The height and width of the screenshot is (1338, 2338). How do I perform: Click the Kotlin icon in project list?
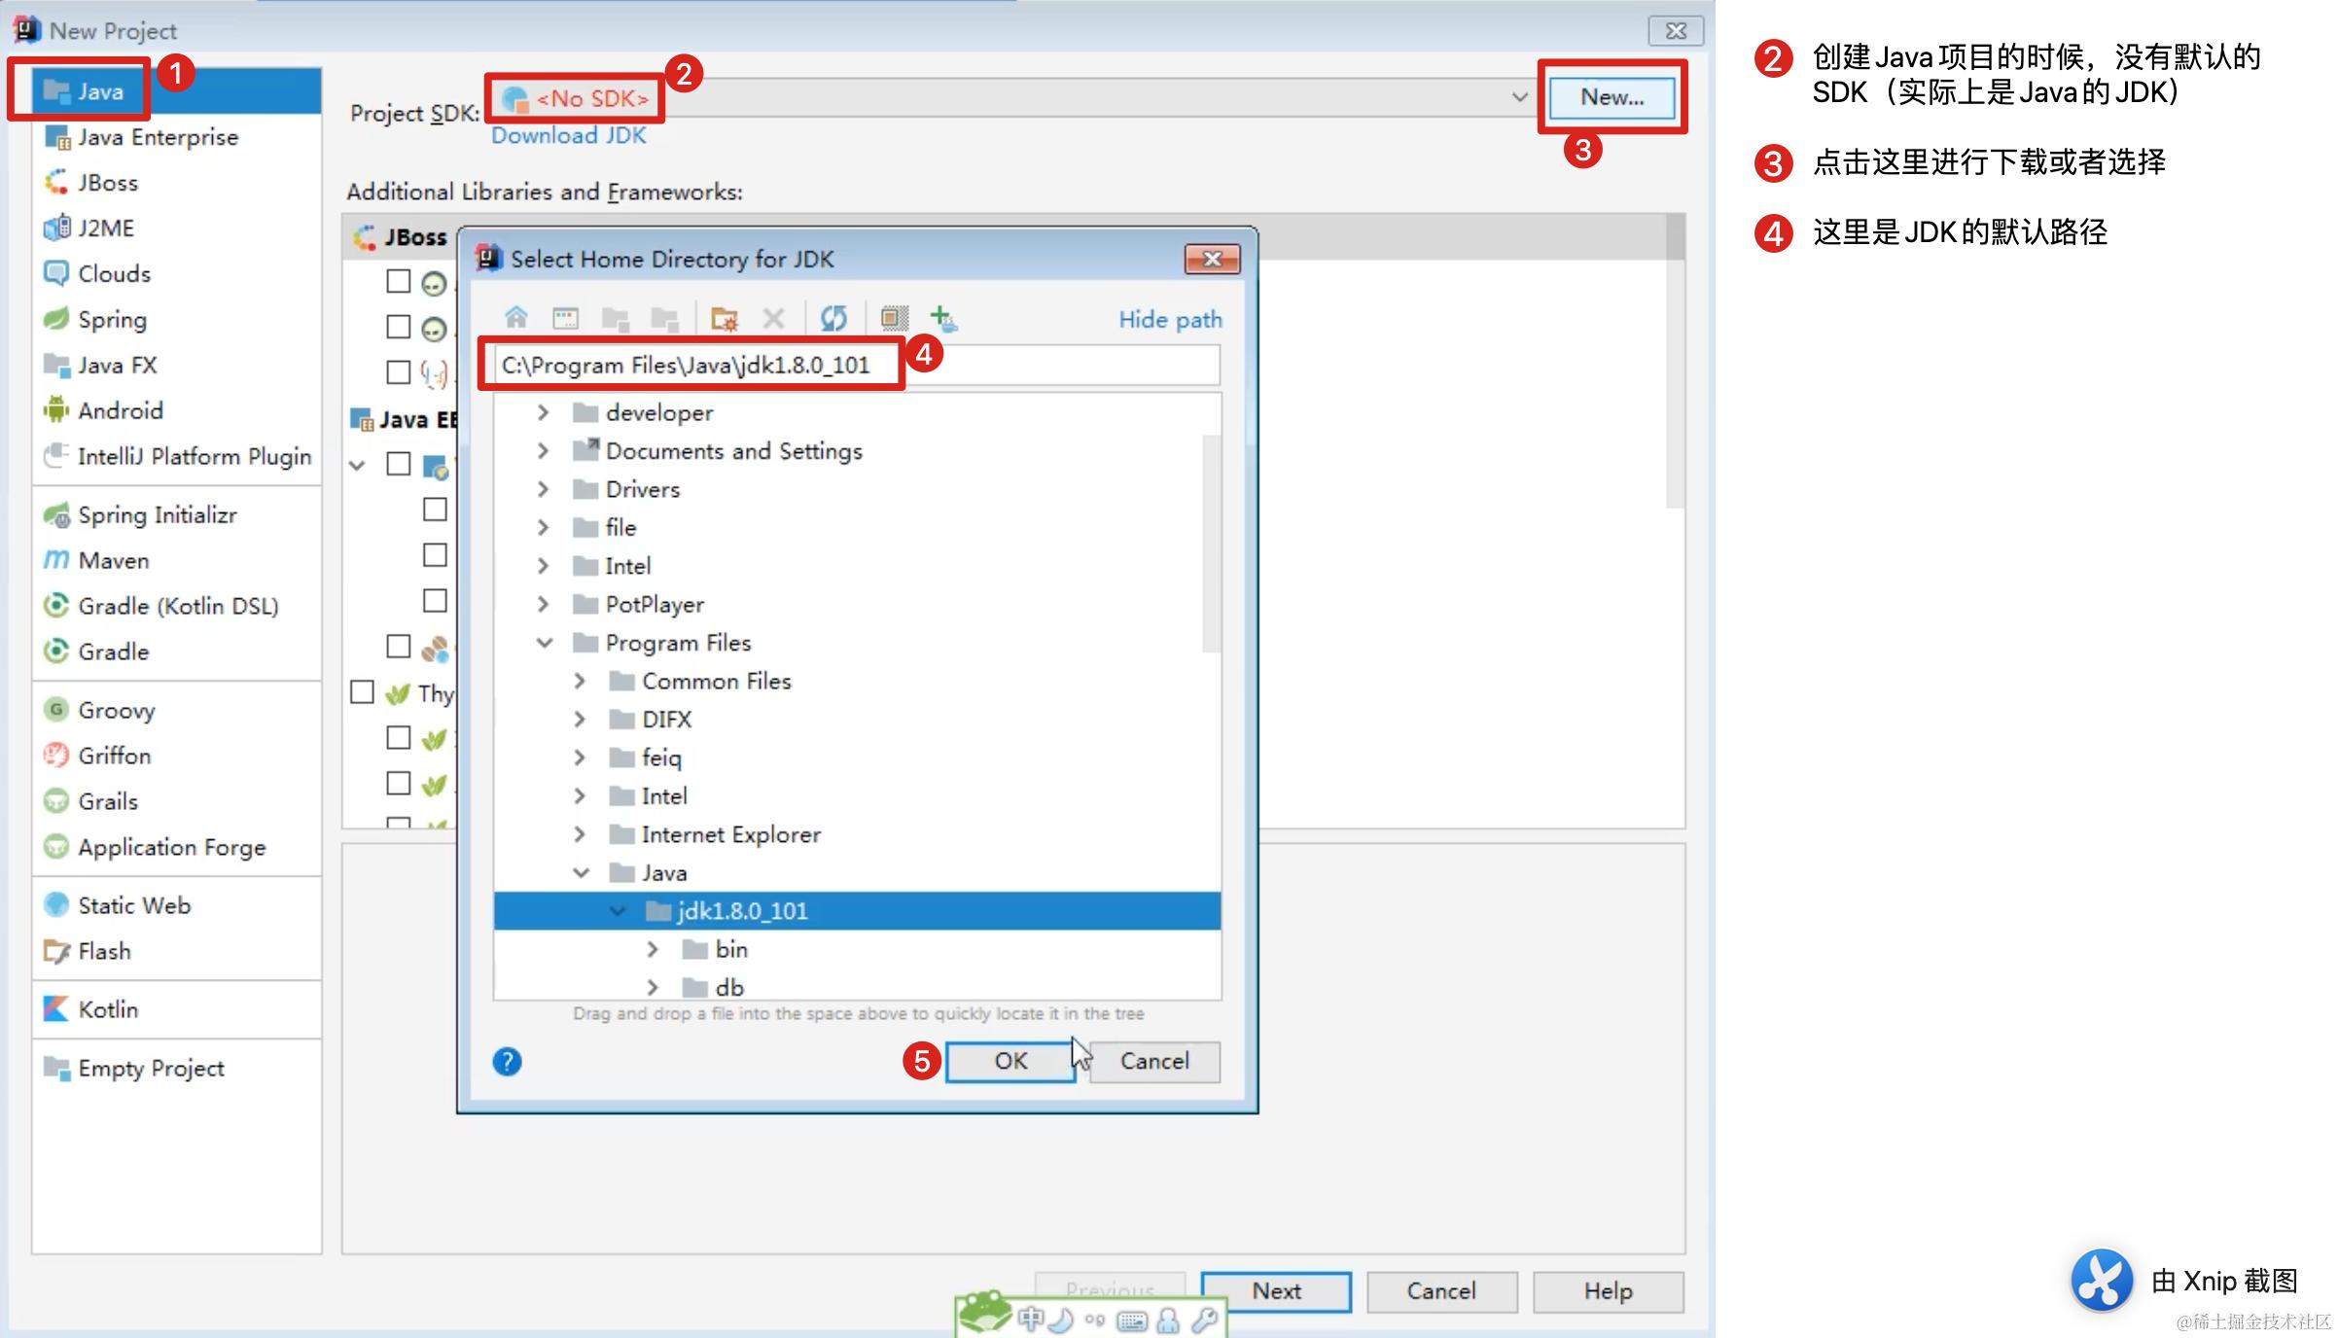tap(56, 1009)
